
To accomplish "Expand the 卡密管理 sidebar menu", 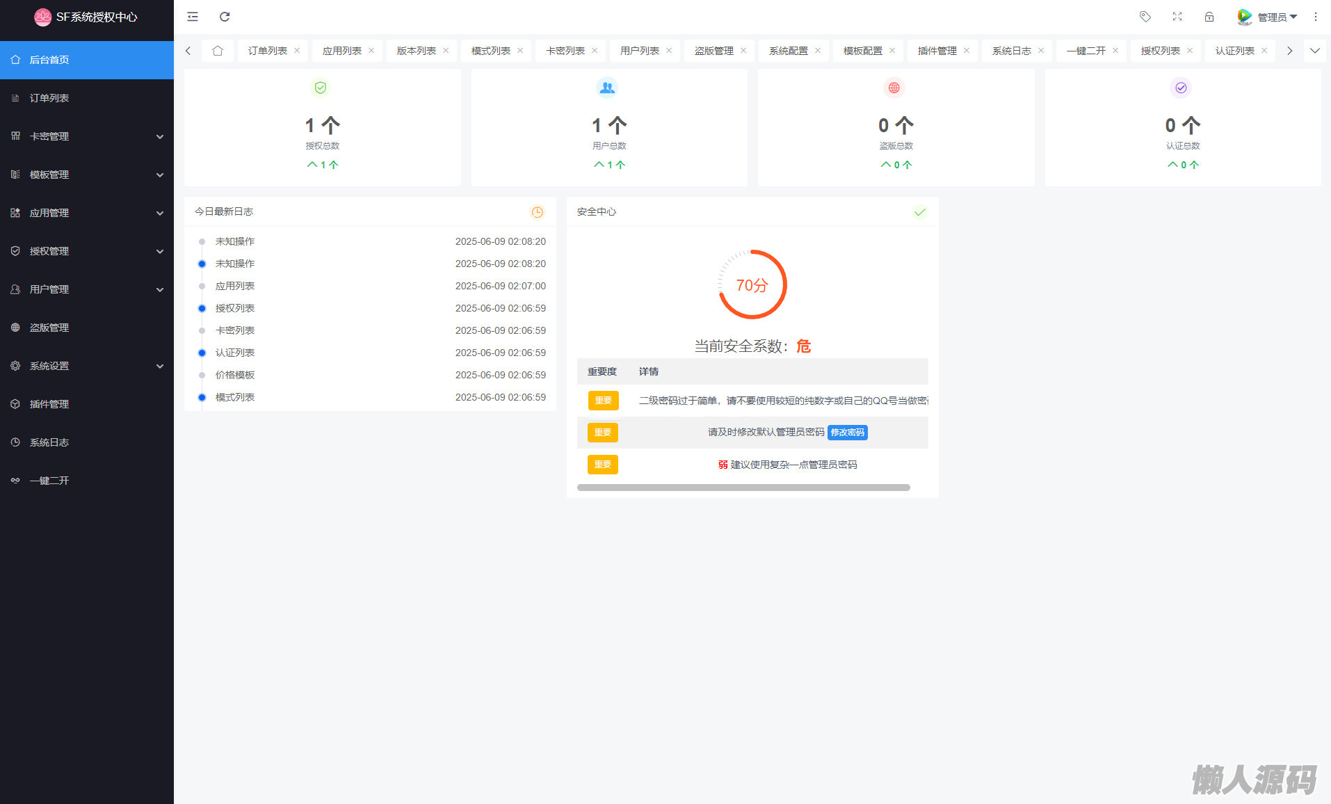I will (x=87, y=136).
